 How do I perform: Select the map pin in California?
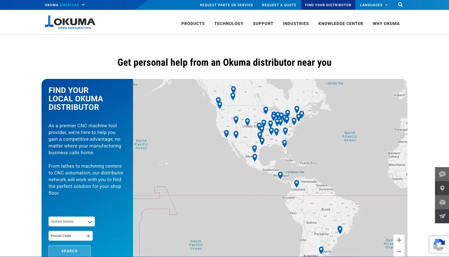pos(226,133)
